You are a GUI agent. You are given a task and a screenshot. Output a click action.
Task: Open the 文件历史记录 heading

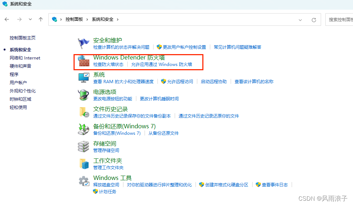pos(110,109)
